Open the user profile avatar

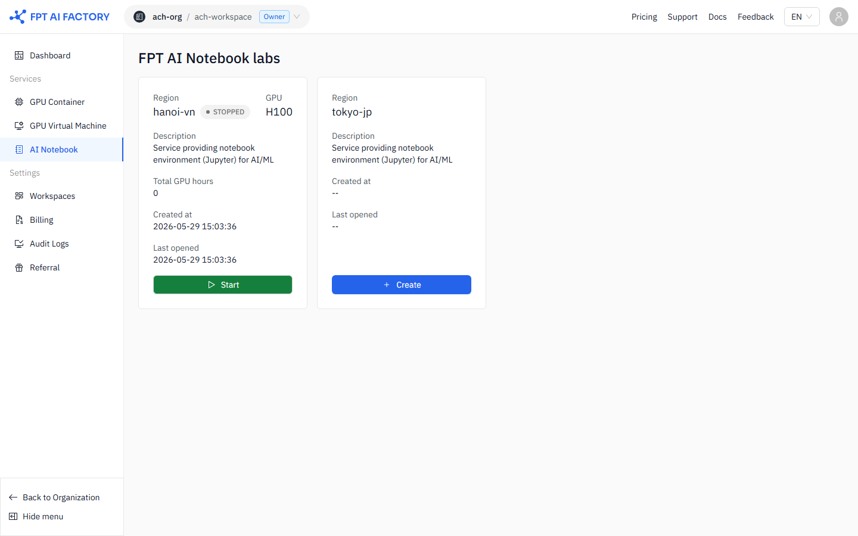(839, 17)
